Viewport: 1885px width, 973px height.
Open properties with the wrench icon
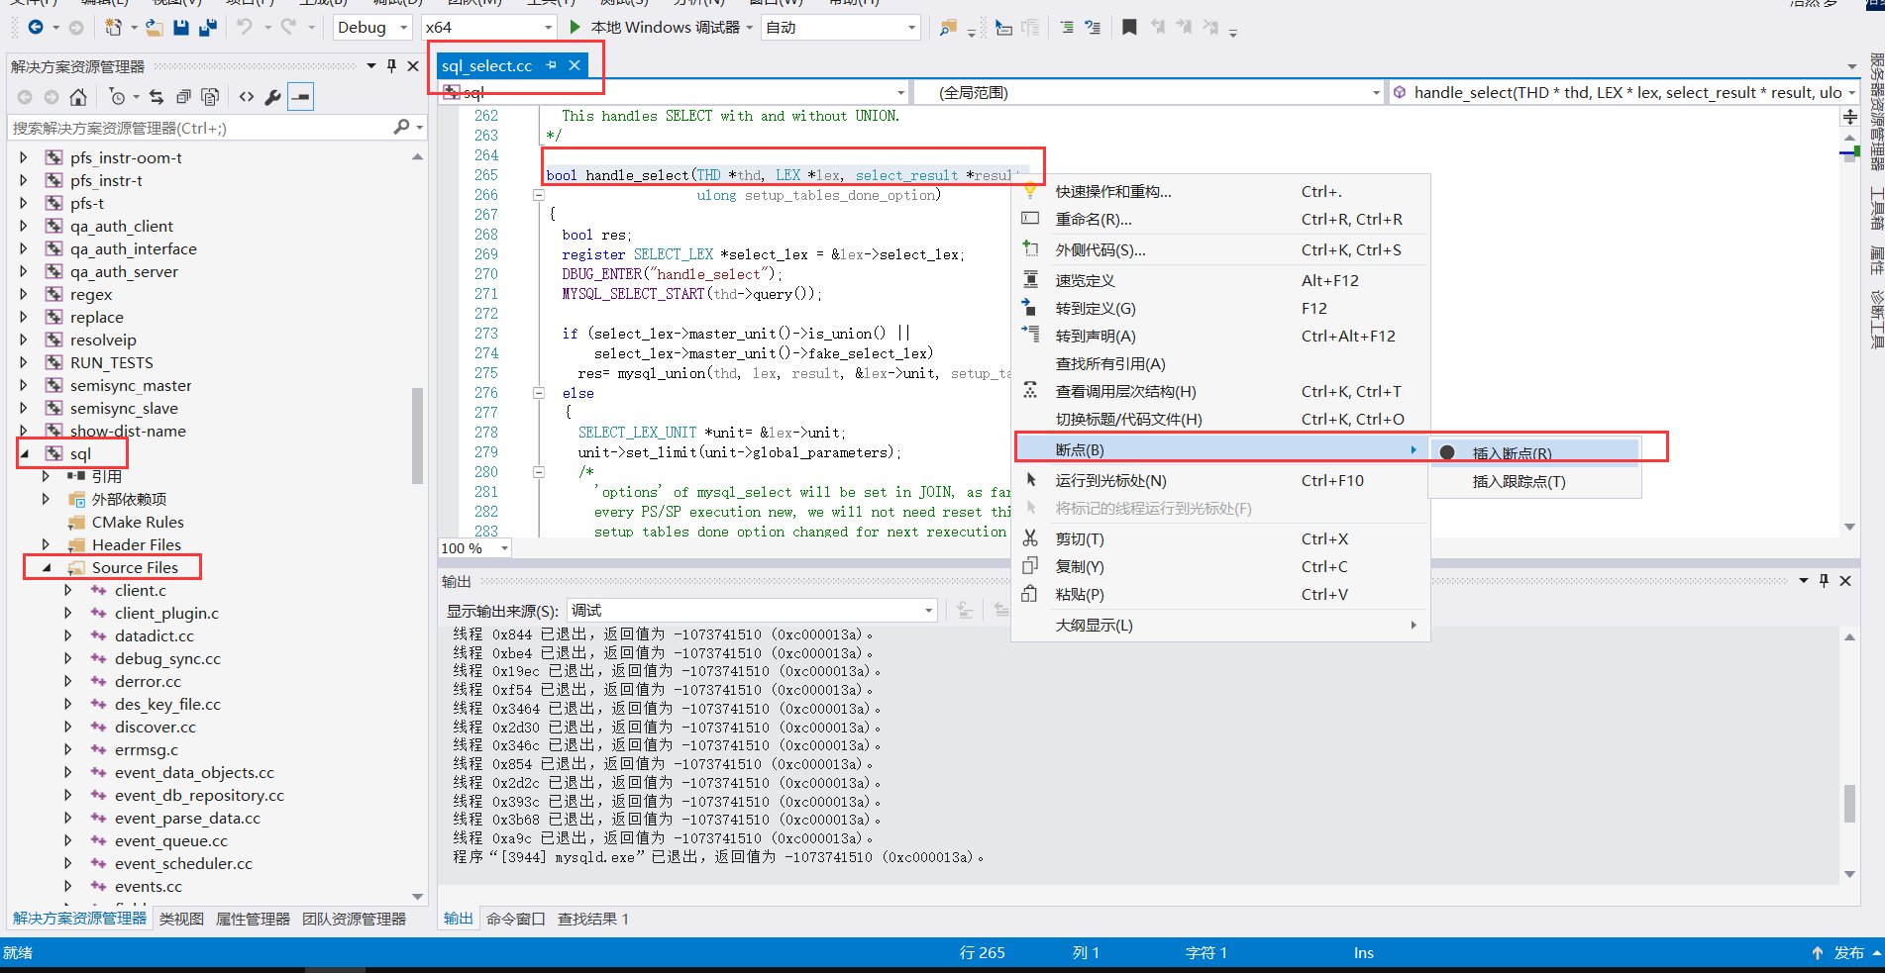pyautogui.click(x=273, y=96)
